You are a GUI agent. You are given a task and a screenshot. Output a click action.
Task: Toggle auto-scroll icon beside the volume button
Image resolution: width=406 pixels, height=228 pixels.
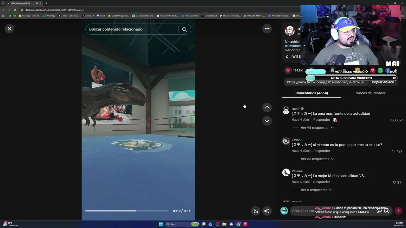point(256,211)
